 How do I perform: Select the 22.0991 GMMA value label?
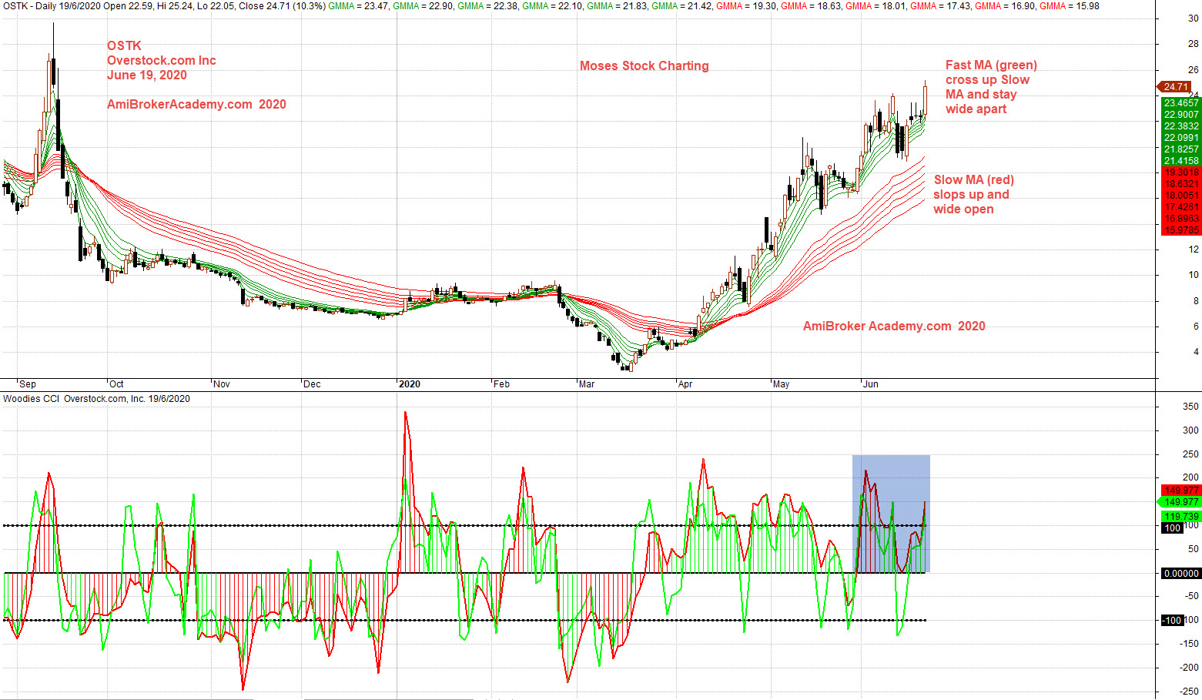tap(1180, 138)
